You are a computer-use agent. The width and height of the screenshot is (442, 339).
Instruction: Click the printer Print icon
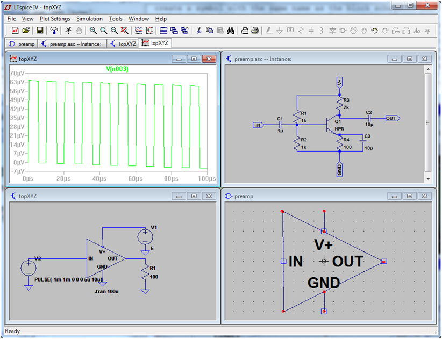(x=255, y=31)
